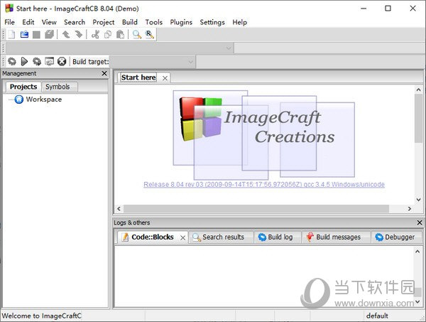Abort the build with the X icon
Screen dimensions: 426x322
tap(62, 62)
